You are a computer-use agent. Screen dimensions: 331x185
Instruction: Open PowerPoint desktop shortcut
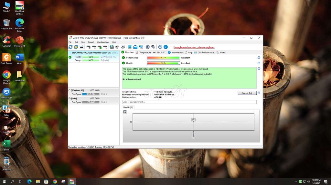pyautogui.click(x=19, y=42)
